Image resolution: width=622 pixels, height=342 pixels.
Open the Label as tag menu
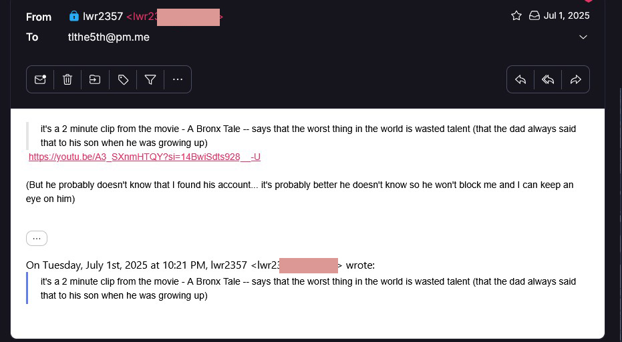tap(123, 79)
